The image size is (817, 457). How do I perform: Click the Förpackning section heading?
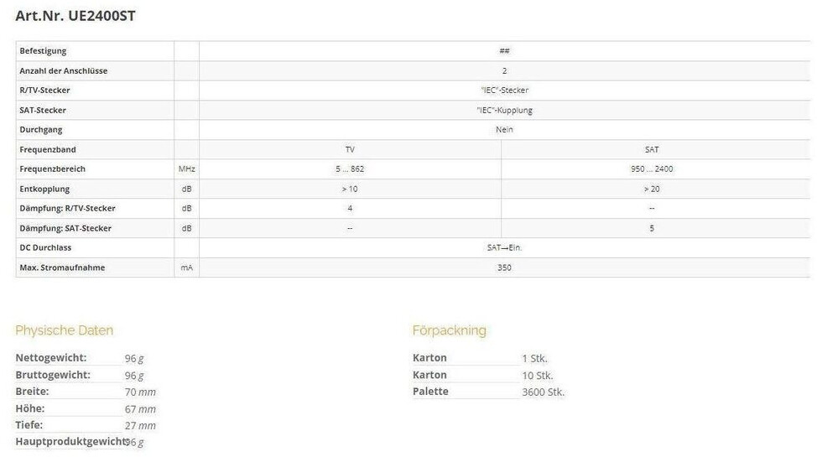pos(450,330)
